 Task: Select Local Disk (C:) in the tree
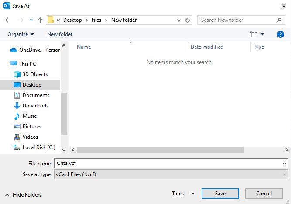[34, 147]
